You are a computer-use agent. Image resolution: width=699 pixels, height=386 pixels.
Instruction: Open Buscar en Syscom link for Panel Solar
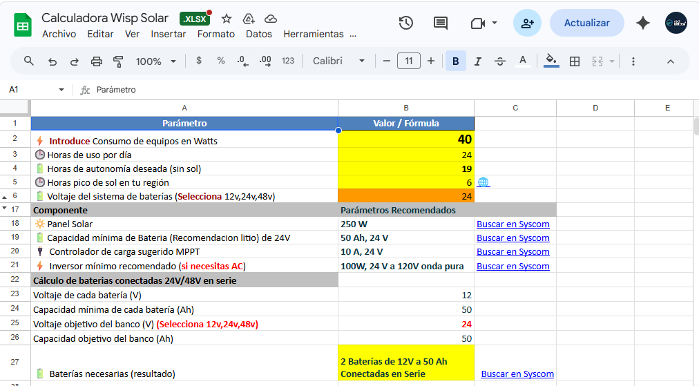point(513,224)
